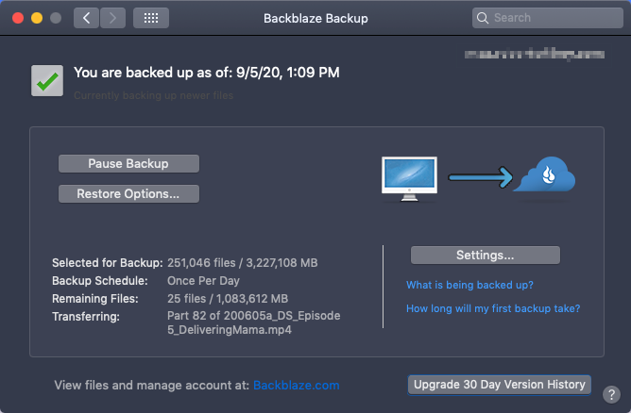The image size is (631, 413).
Task: Open Backblaze Settings
Action: (486, 256)
